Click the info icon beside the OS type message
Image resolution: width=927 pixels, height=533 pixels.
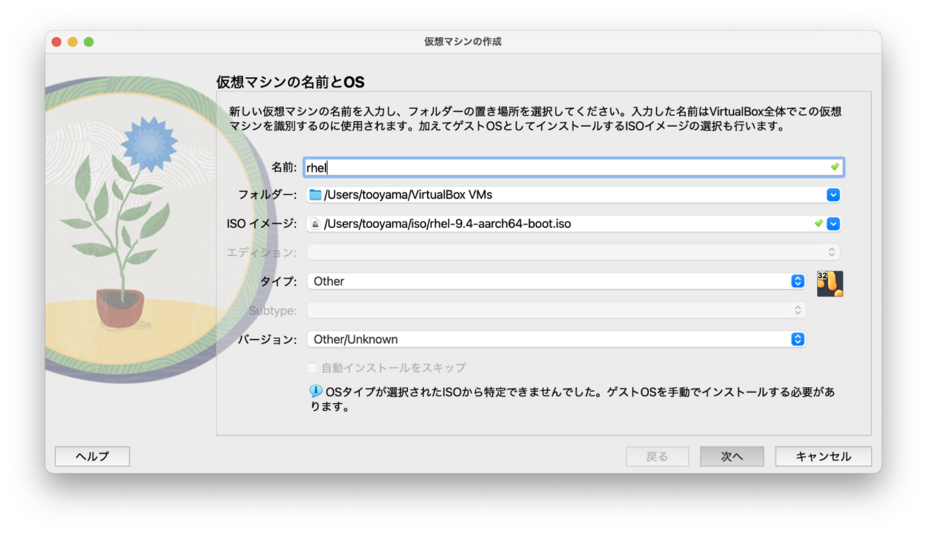pyautogui.click(x=315, y=391)
